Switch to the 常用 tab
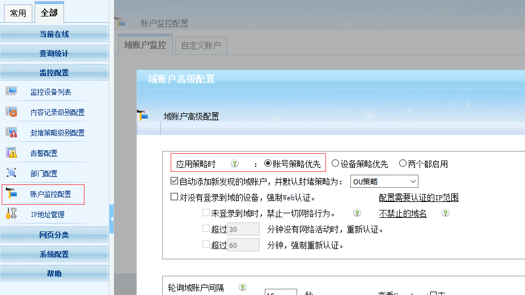 18,13
